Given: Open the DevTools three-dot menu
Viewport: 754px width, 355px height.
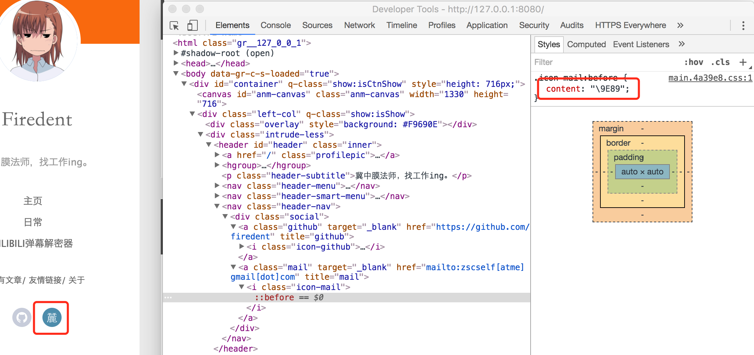Looking at the screenshot, I should tap(743, 26).
